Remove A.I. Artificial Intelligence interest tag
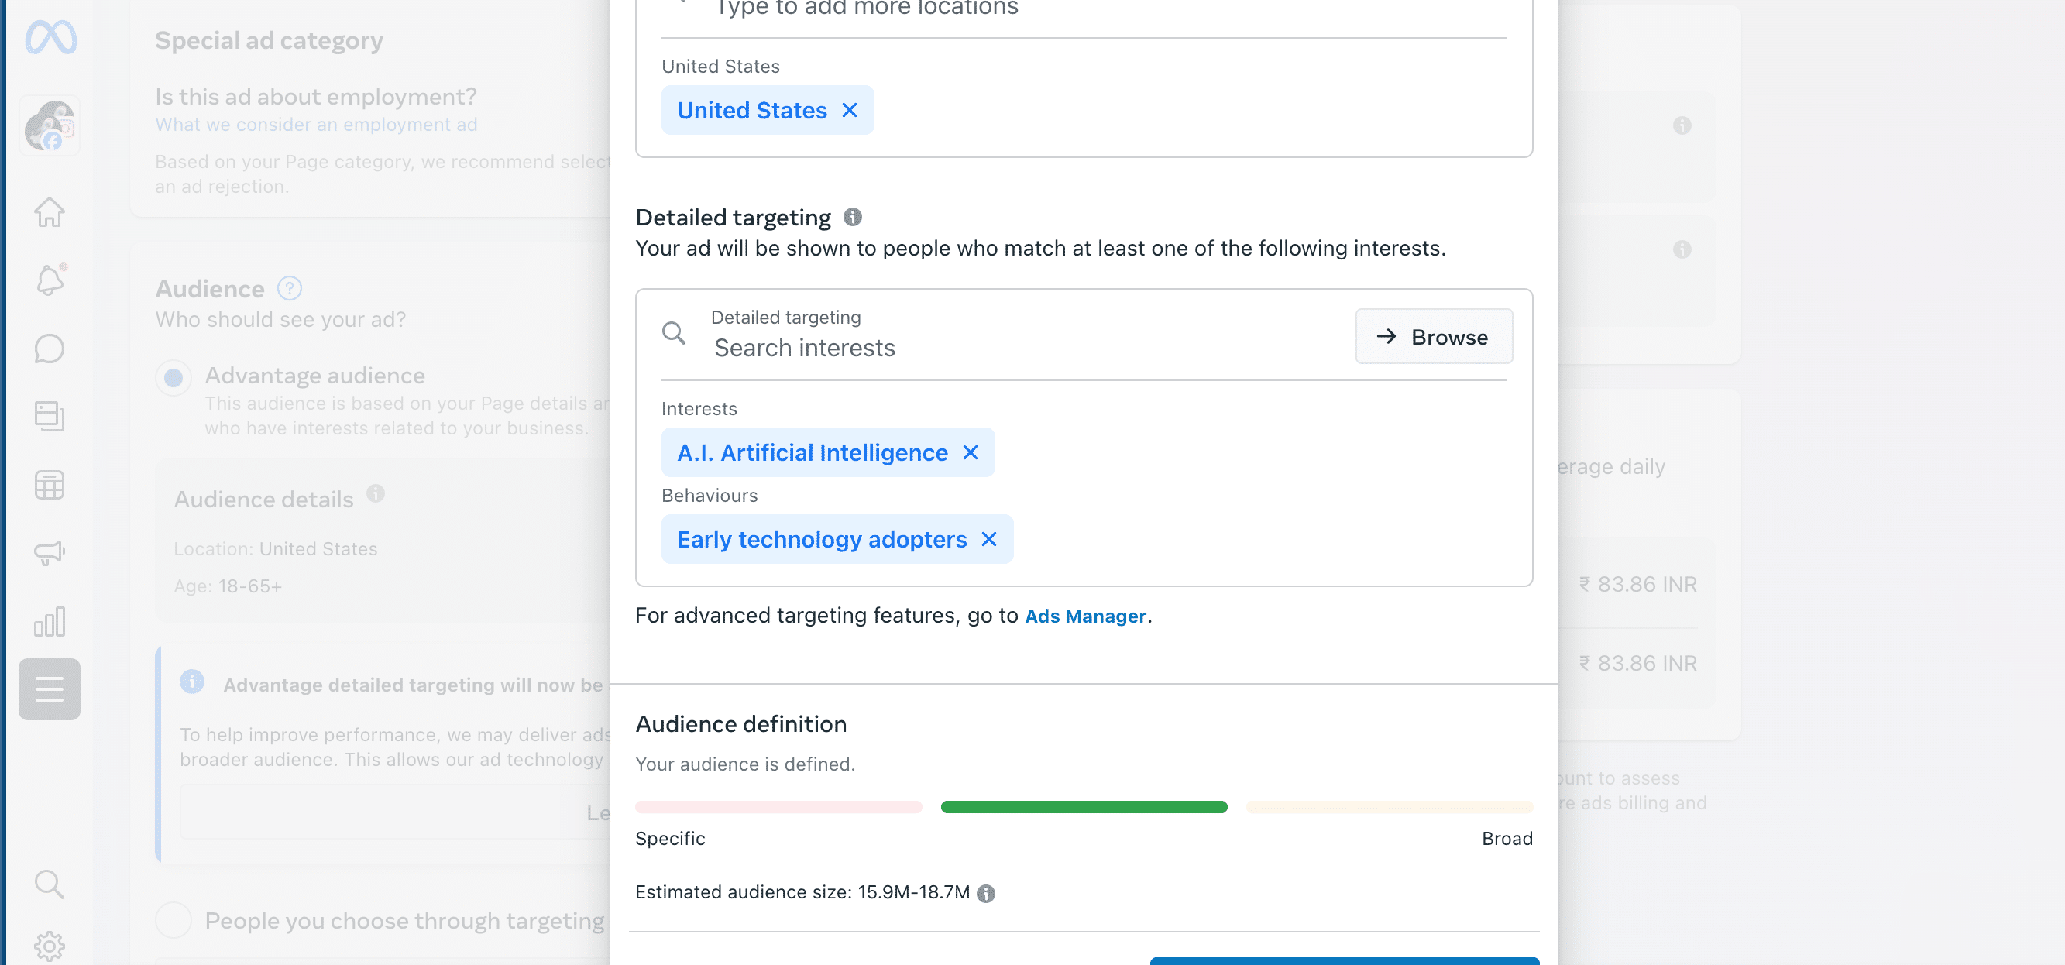Viewport: 2065px width, 965px height. pos(969,453)
